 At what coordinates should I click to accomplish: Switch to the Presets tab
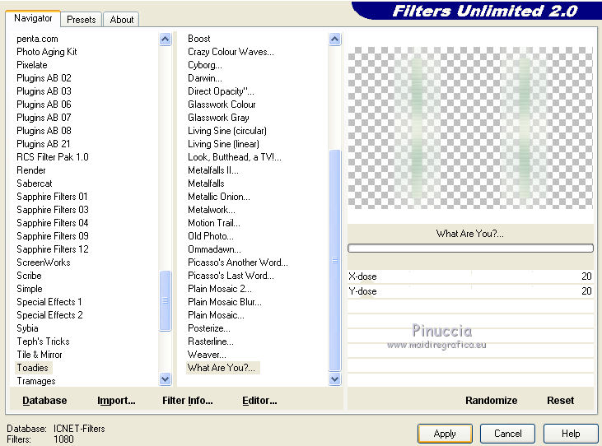pyautogui.click(x=81, y=20)
